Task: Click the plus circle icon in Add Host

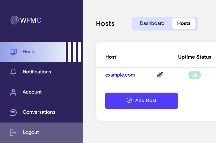Action: click(x=129, y=100)
